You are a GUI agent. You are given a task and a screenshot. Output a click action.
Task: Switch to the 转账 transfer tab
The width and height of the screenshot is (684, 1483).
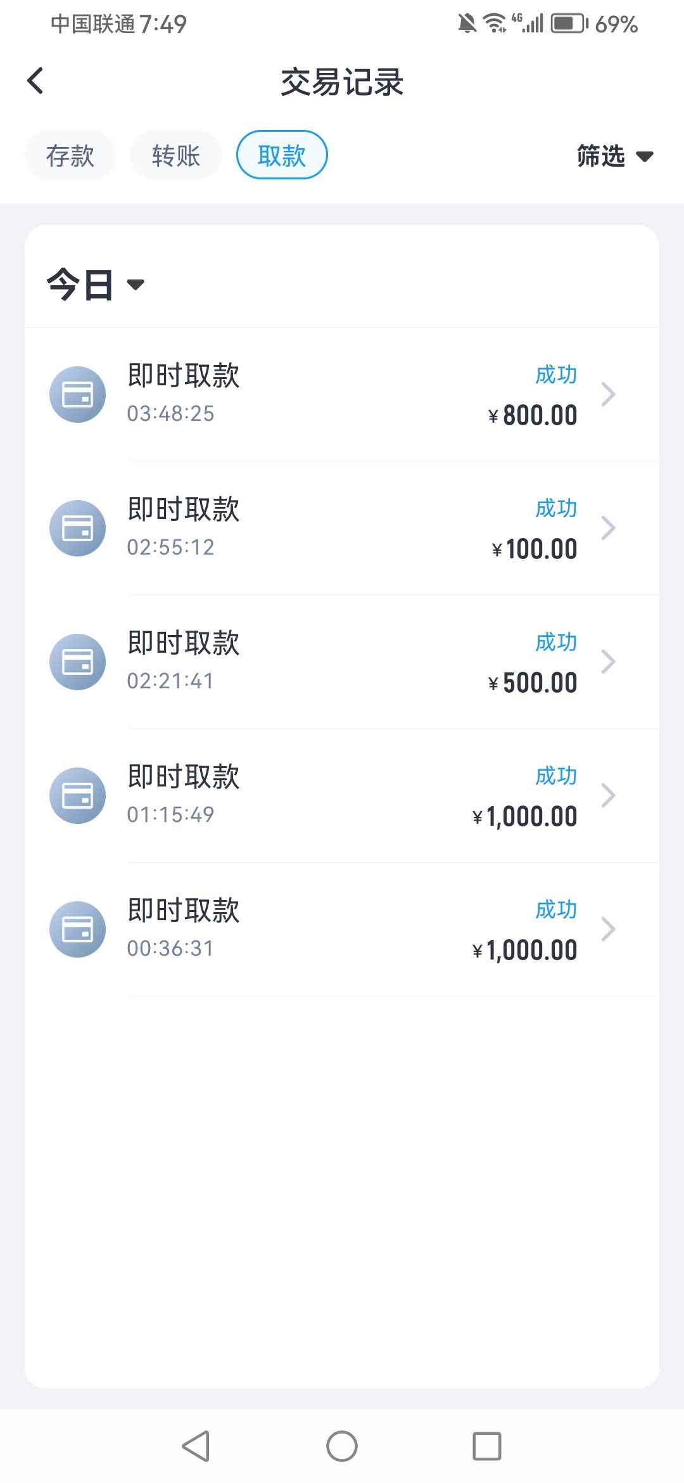pos(176,155)
